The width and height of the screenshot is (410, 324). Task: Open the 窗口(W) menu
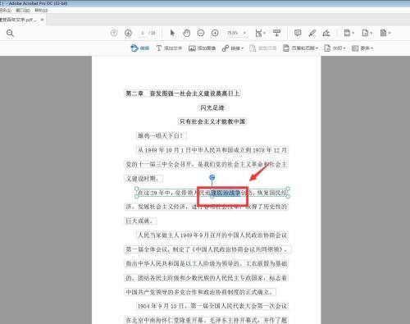[x=23, y=11]
